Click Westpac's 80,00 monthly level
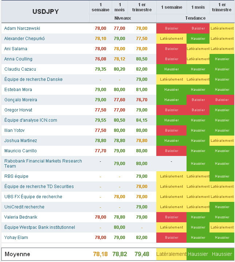This screenshot has width=235, height=262. click(120, 227)
